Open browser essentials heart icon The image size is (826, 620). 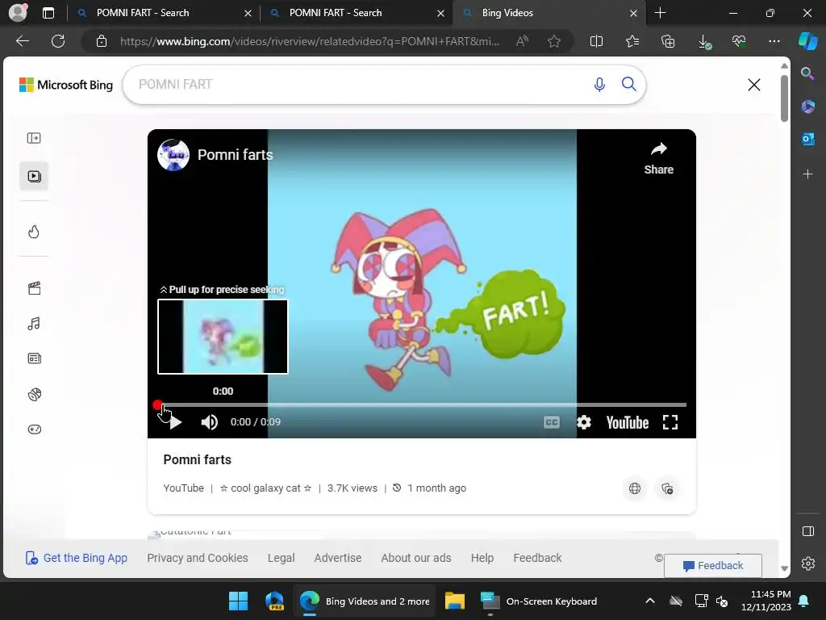tap(739, 40)
